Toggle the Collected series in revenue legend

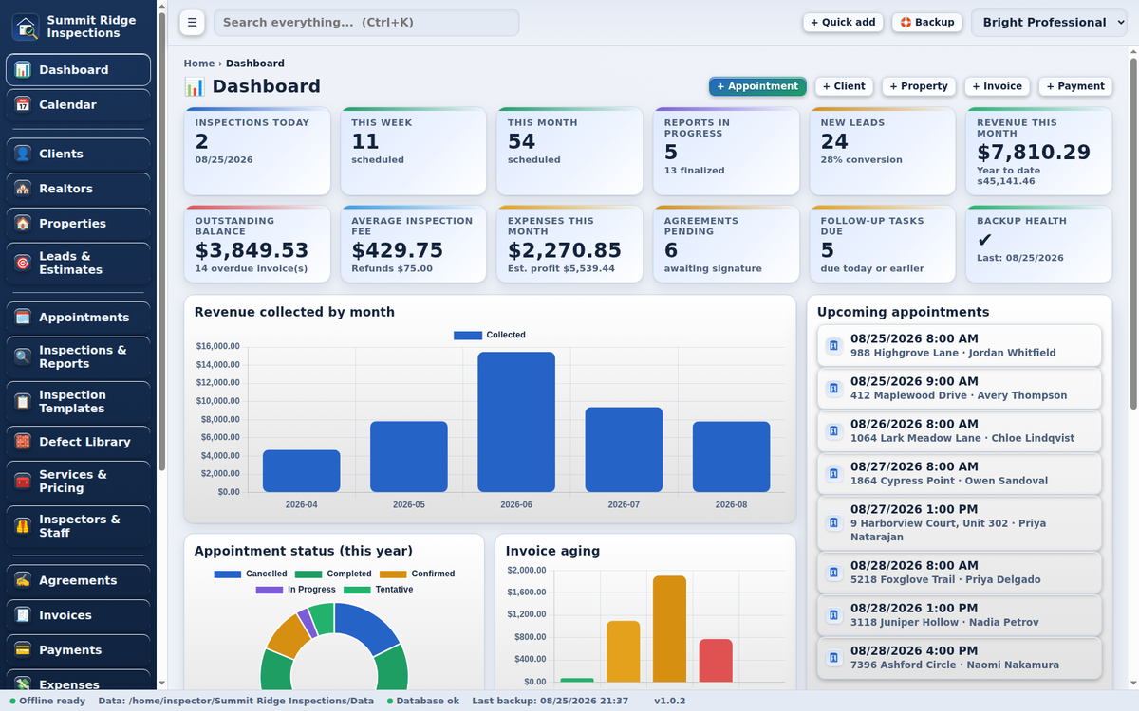point(490,335)
